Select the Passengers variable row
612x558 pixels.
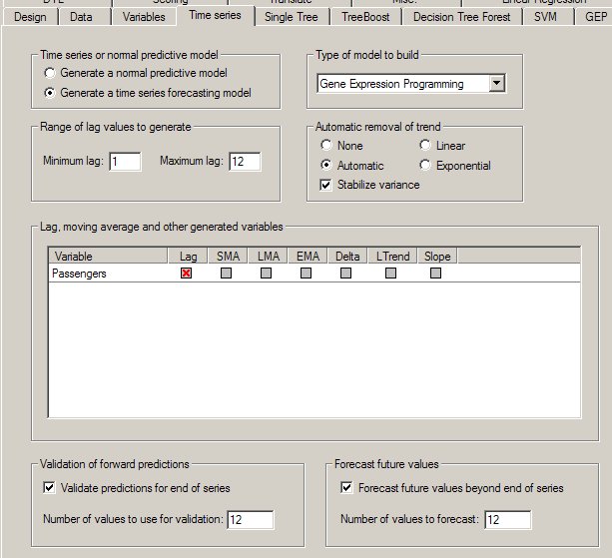[x=314, y=274]
